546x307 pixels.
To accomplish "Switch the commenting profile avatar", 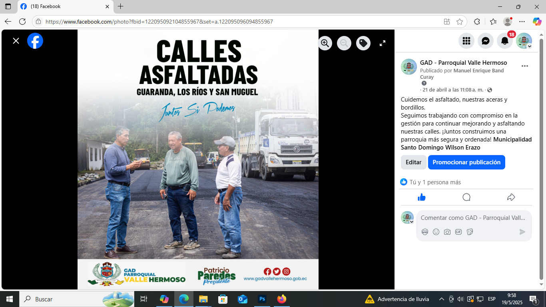I will tap(407, 218).
